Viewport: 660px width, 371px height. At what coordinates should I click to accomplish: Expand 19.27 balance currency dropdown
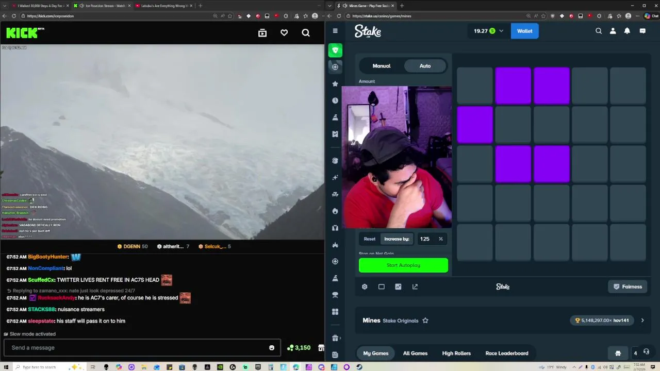click(500, 31)
